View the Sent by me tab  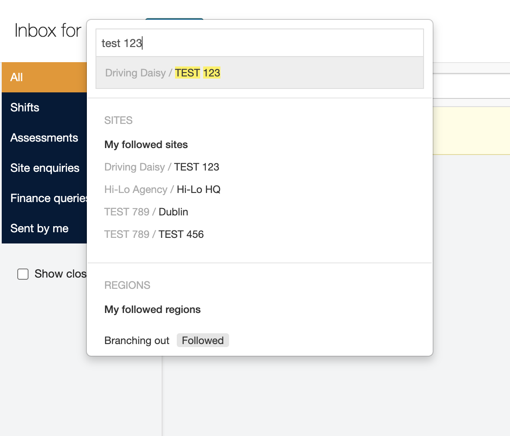44,228
